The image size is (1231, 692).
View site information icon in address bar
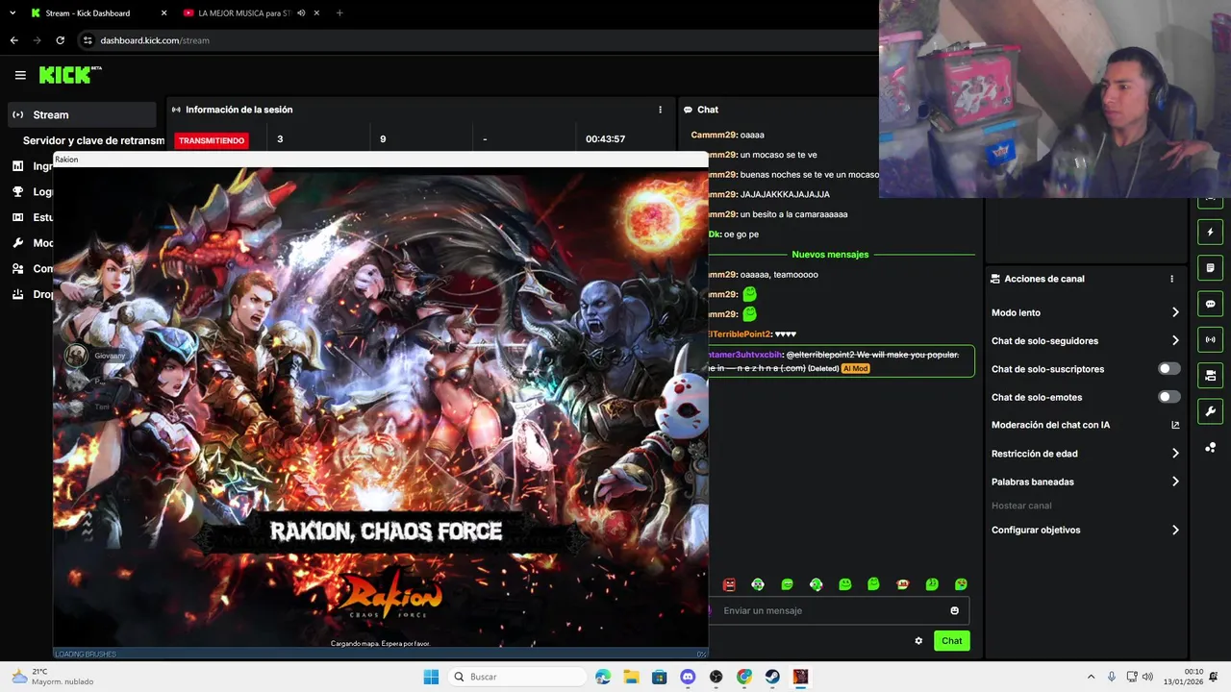(88, 40)
